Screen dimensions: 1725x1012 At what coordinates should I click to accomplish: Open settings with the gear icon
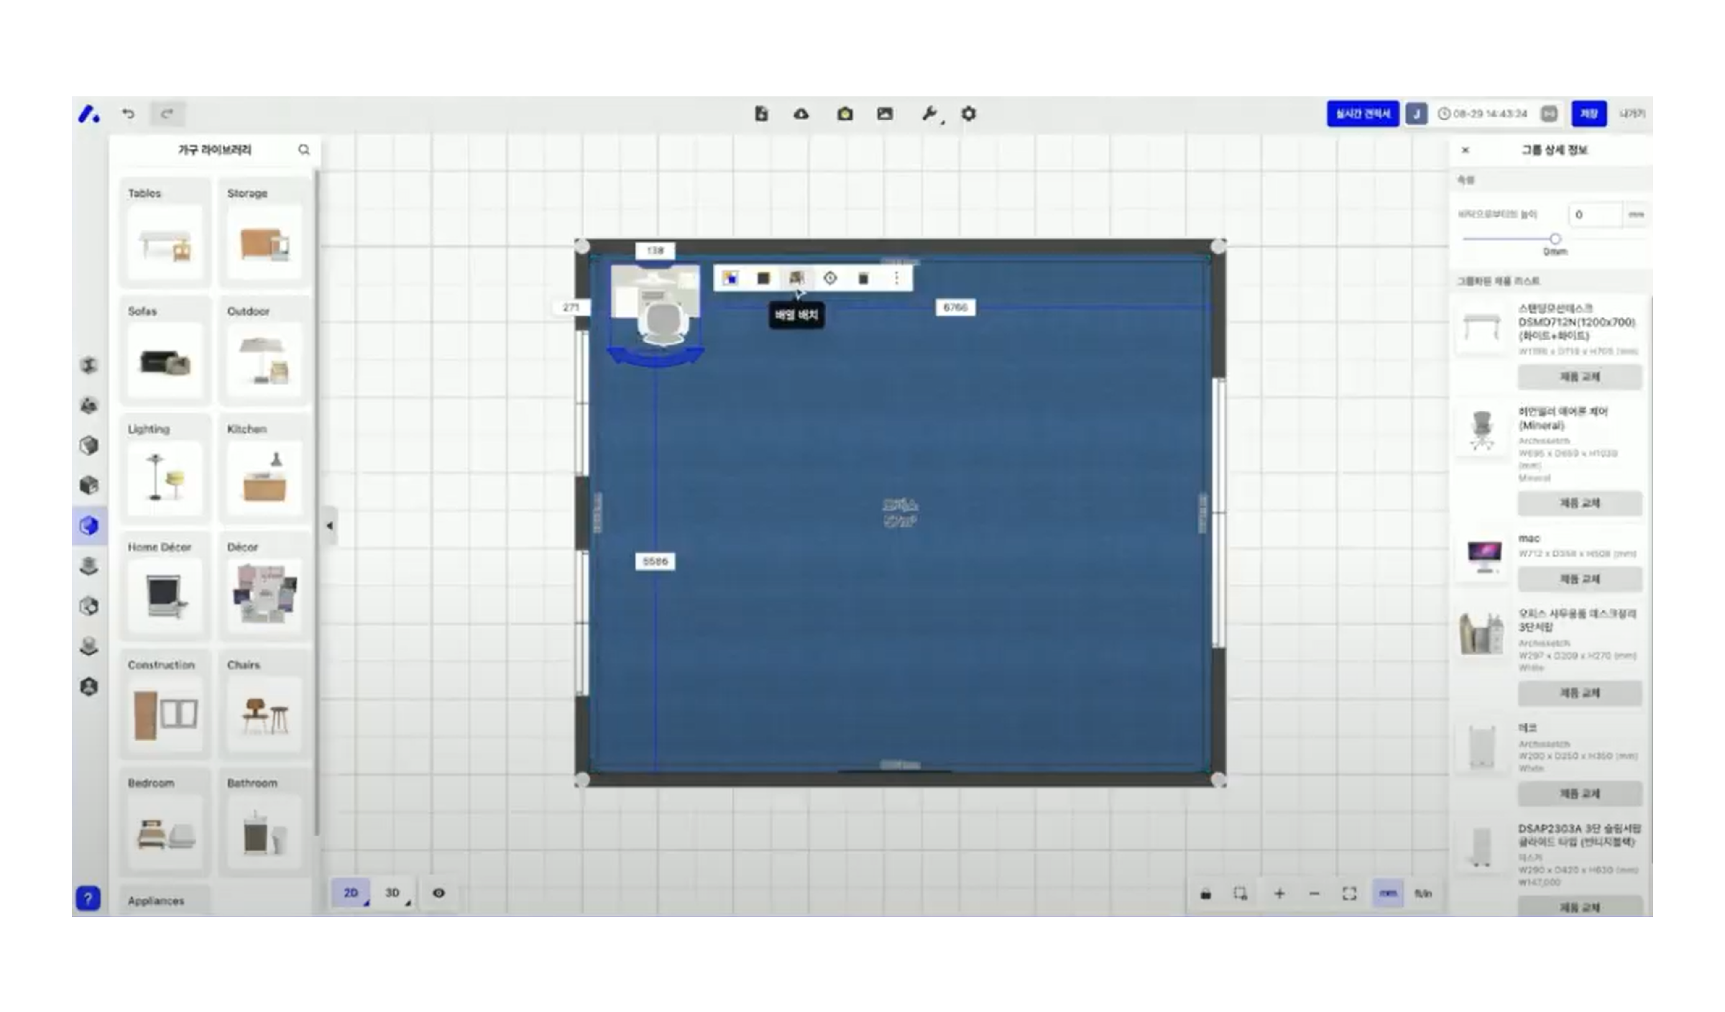click(969, 114)
